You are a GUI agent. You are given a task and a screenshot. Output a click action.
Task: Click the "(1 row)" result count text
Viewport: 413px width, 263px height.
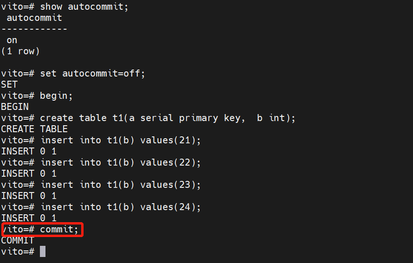point(20,51)
